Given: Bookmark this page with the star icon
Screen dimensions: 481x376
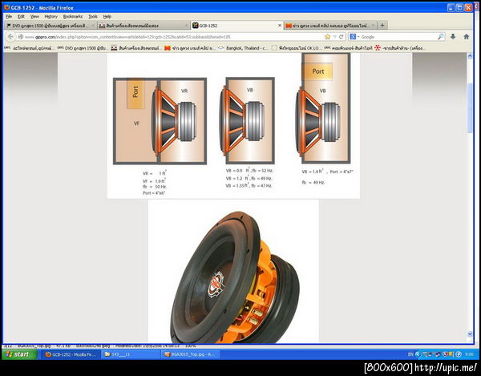Looking at the screenshot, I should [327, 37].
